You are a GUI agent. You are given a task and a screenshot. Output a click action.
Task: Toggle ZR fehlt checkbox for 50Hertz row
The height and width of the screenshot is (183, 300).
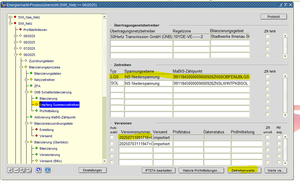coord(268,36)
